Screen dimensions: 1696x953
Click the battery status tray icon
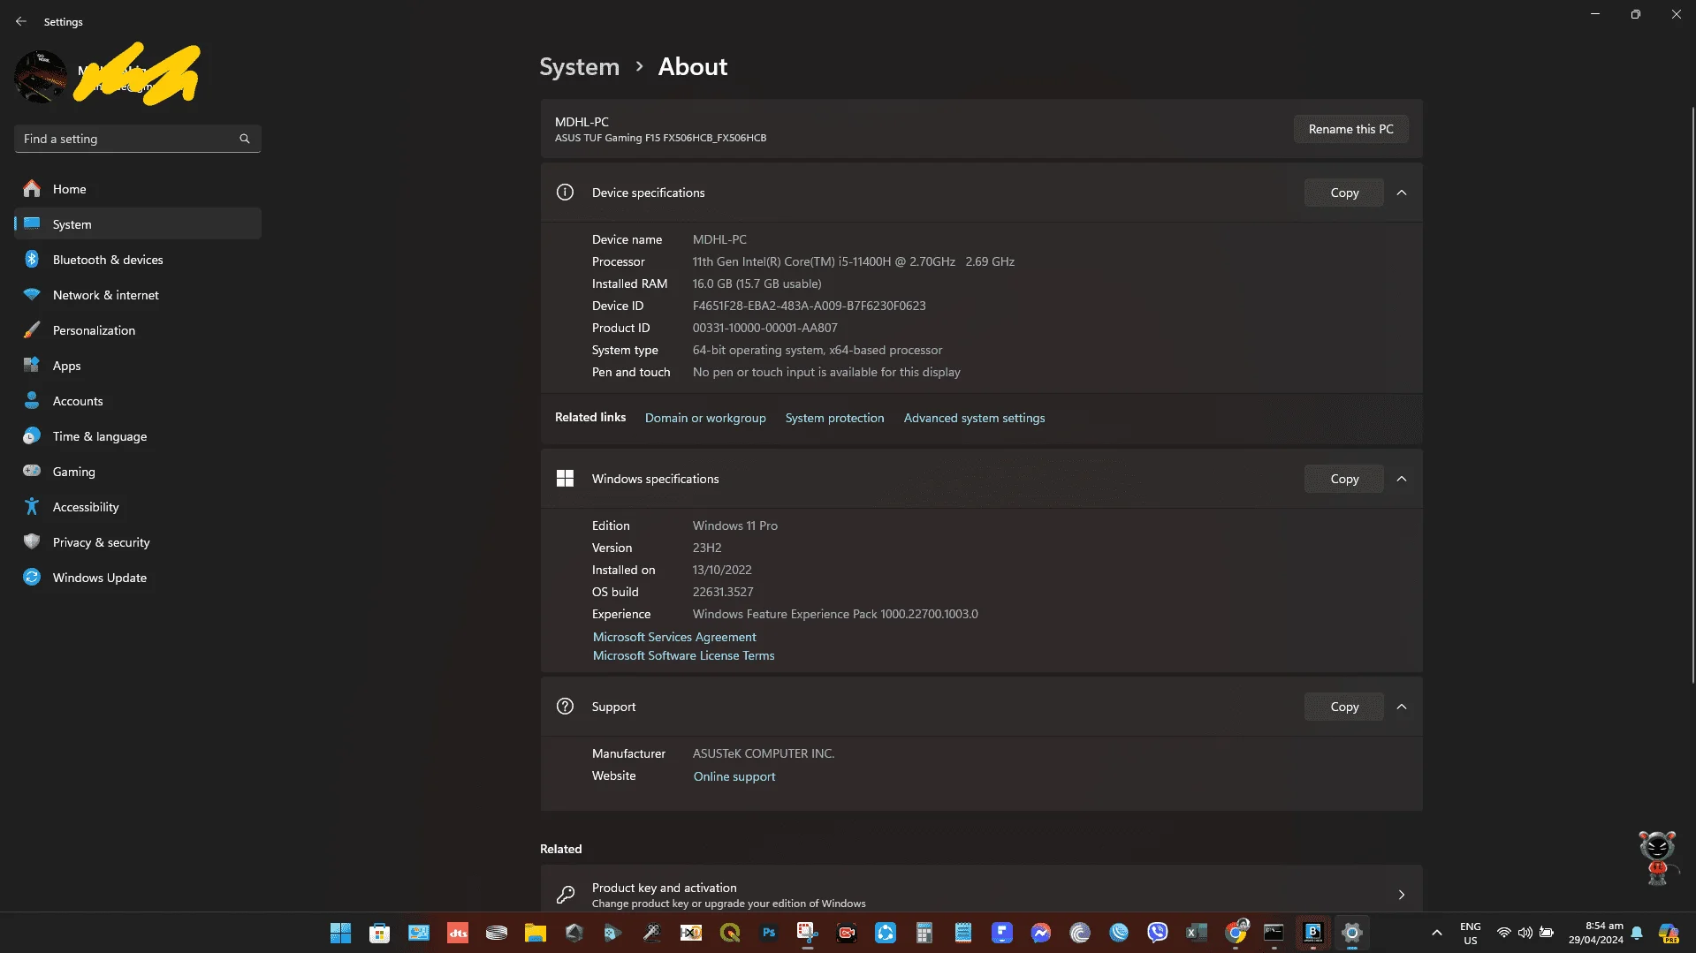tap(1547, 933)
